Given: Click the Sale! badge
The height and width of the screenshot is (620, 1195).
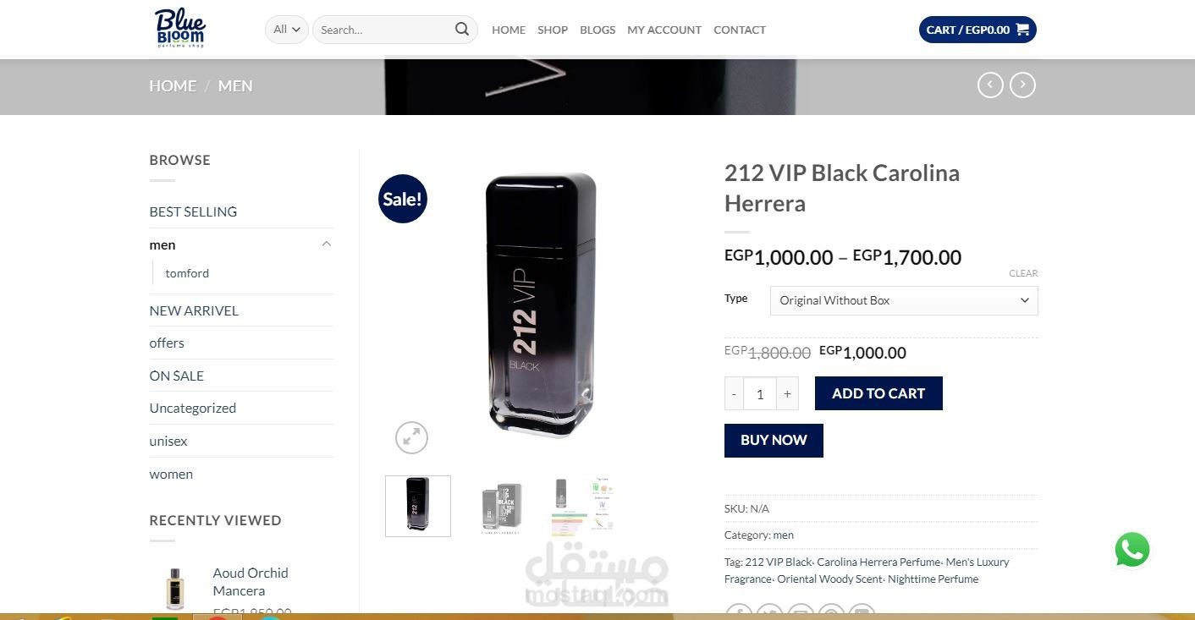Looking at the screenshot, I should [402, 199].
